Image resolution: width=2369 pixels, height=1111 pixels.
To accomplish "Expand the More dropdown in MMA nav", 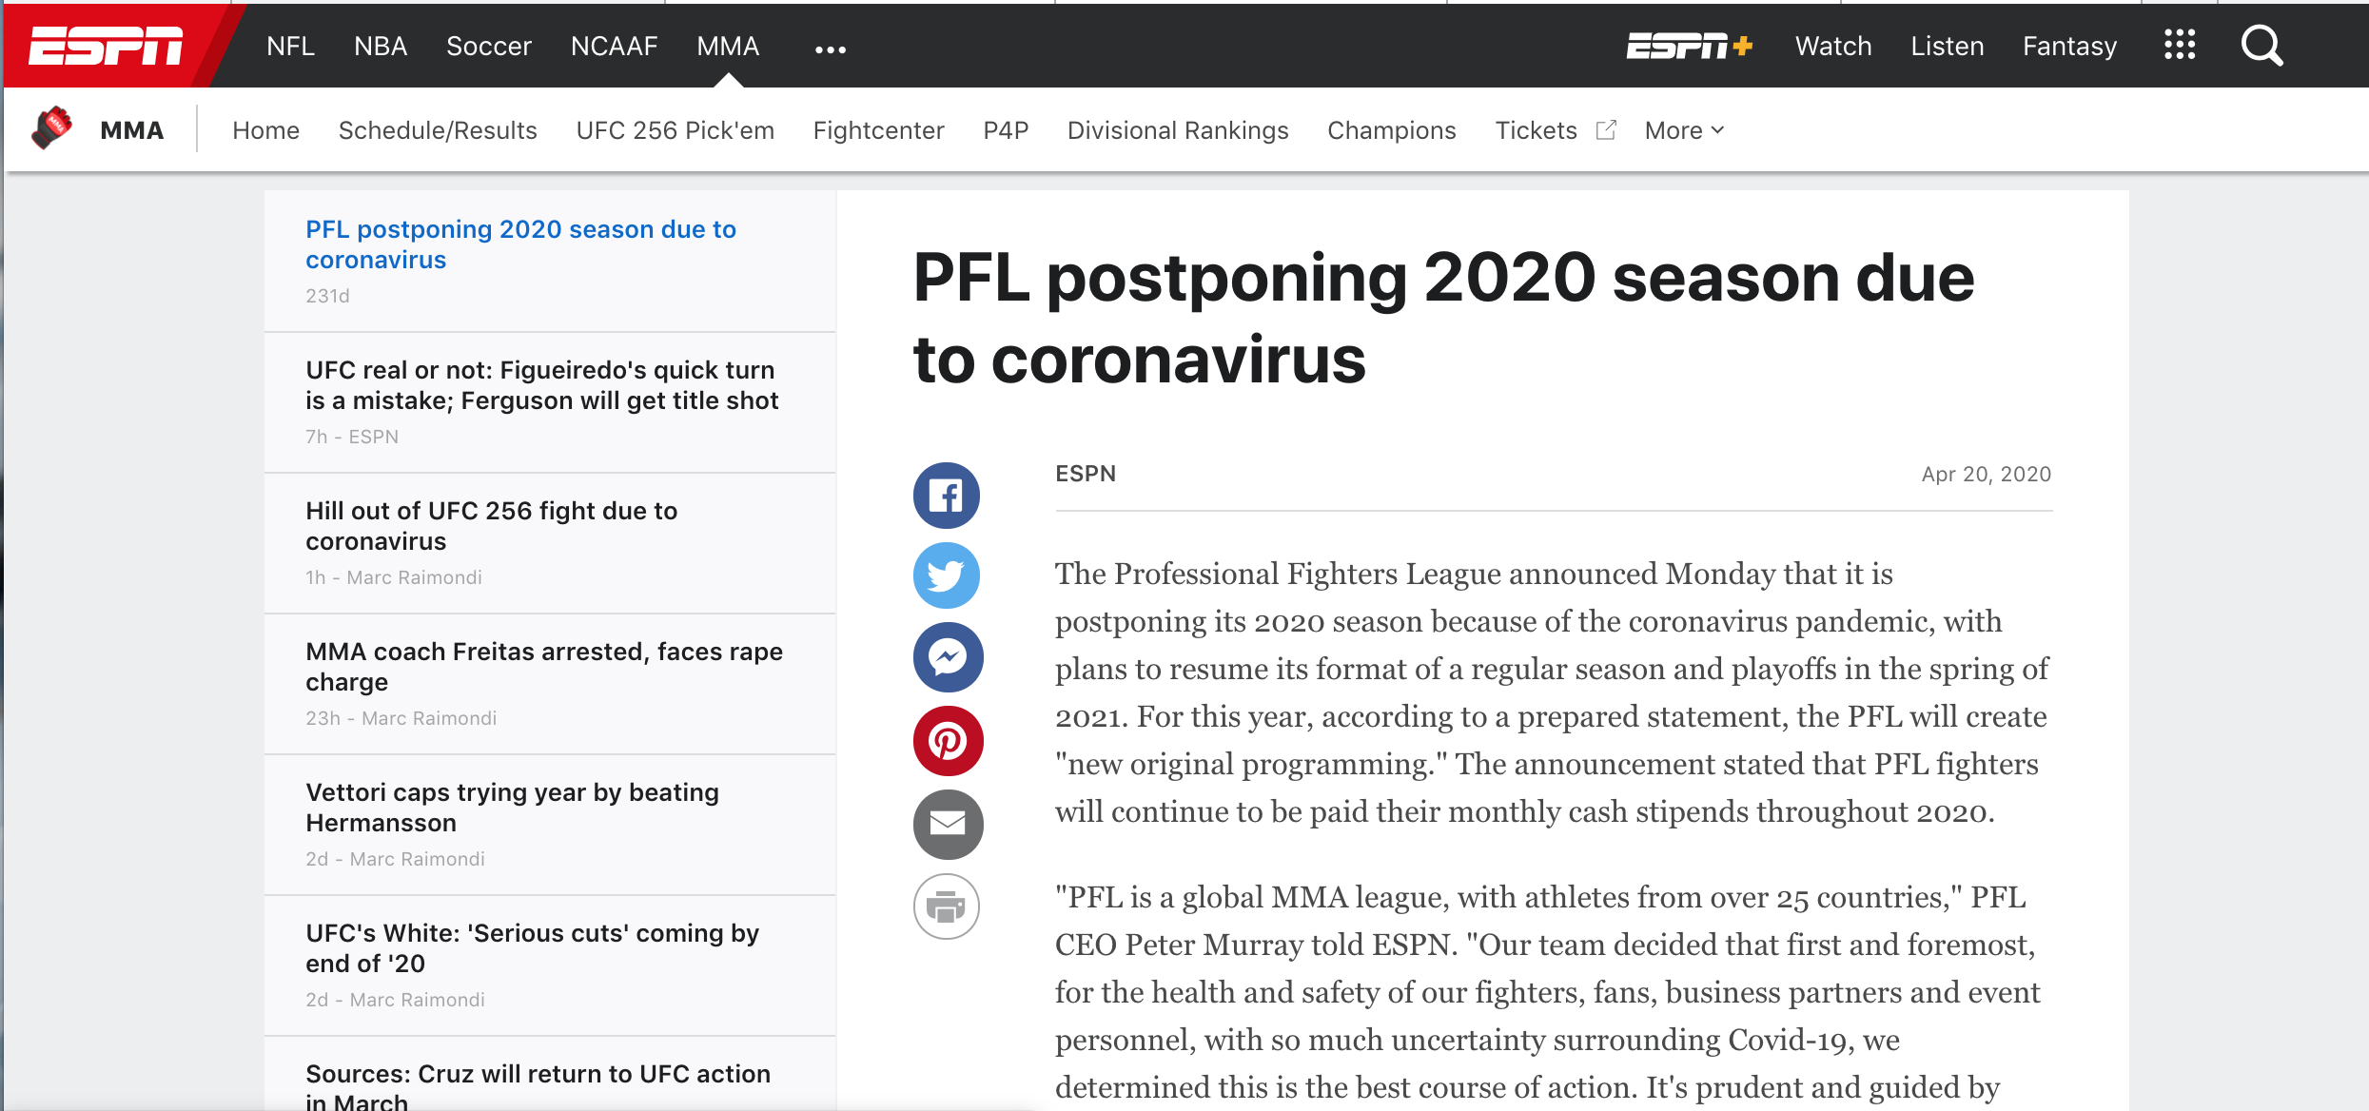I will pos(1684,130).
